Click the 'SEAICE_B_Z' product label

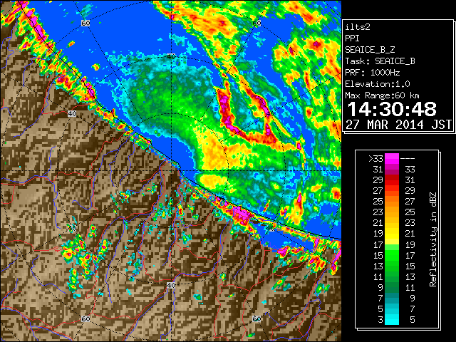[x=370, y=50]
